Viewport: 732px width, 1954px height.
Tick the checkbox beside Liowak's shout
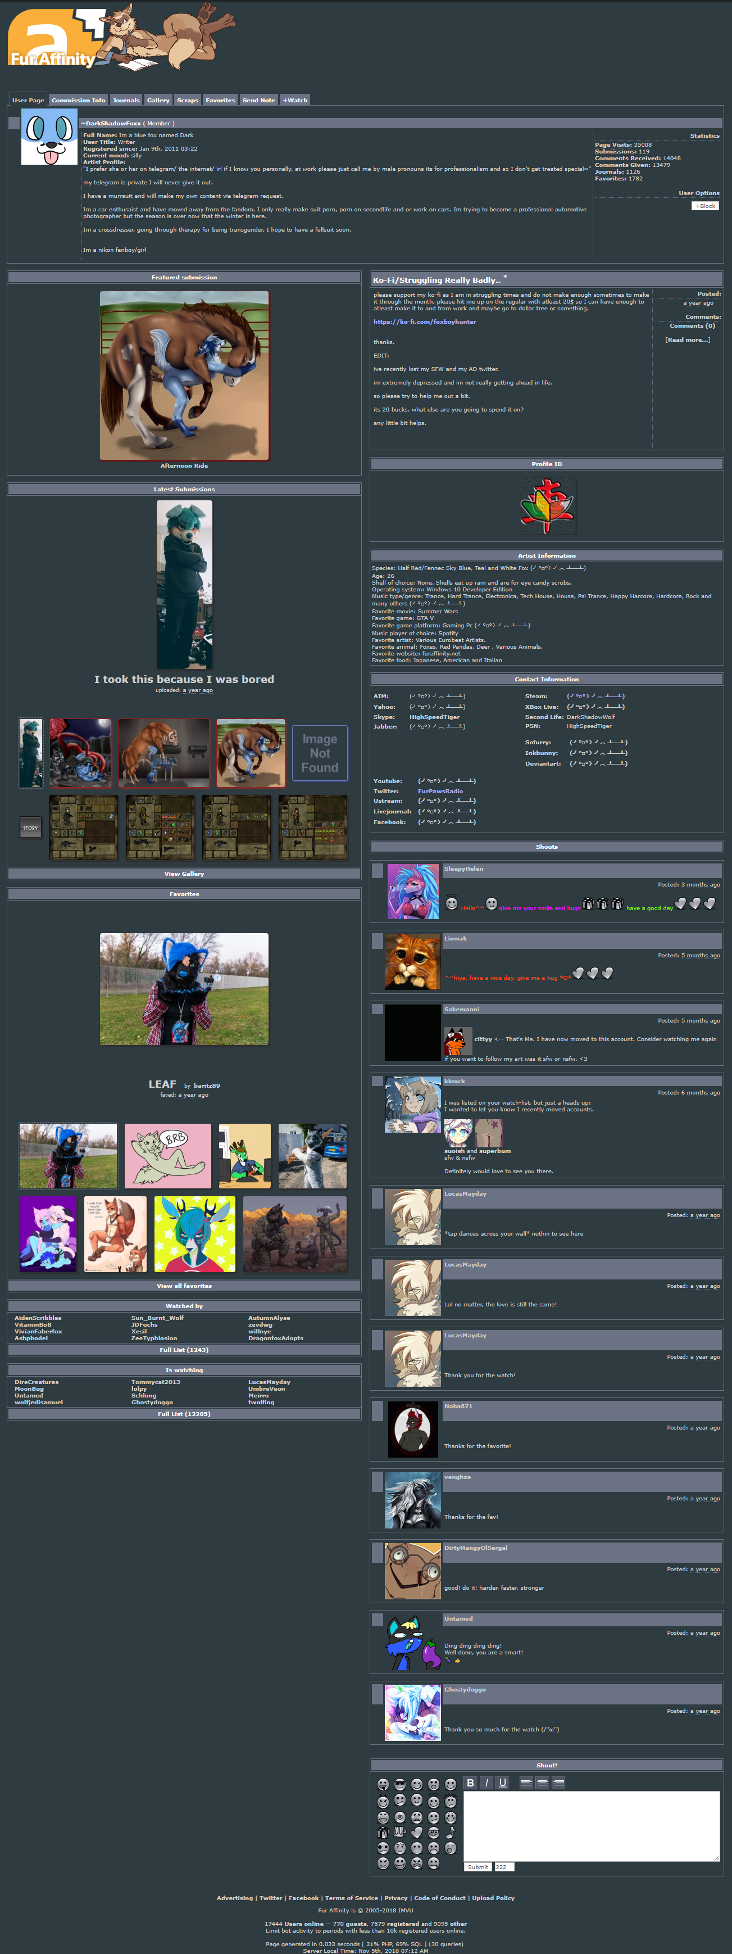pos(376,939)
